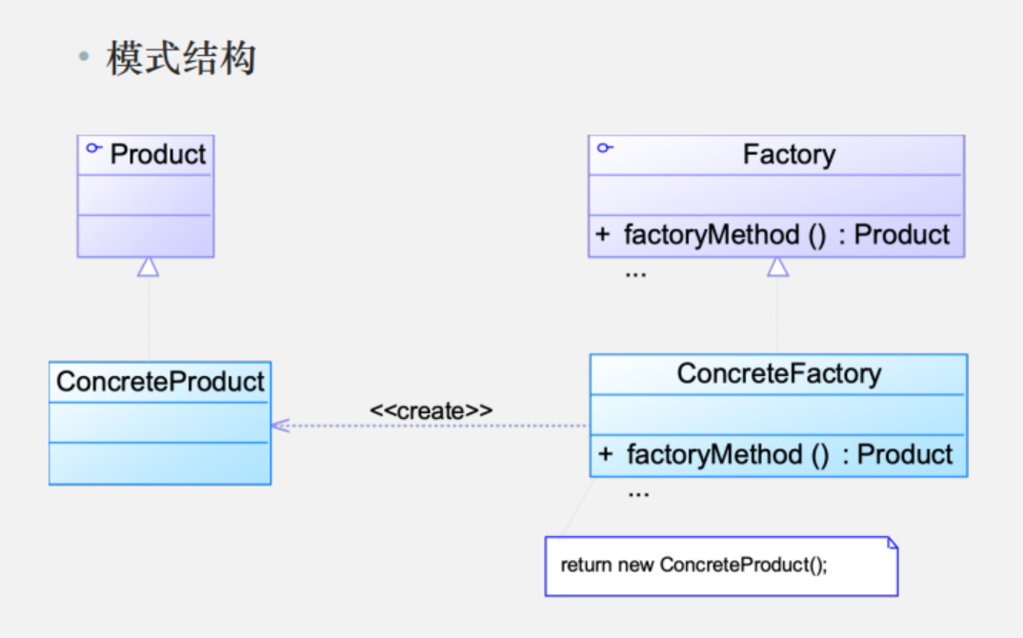
Task: Select the Product class title
Action: 158,154
